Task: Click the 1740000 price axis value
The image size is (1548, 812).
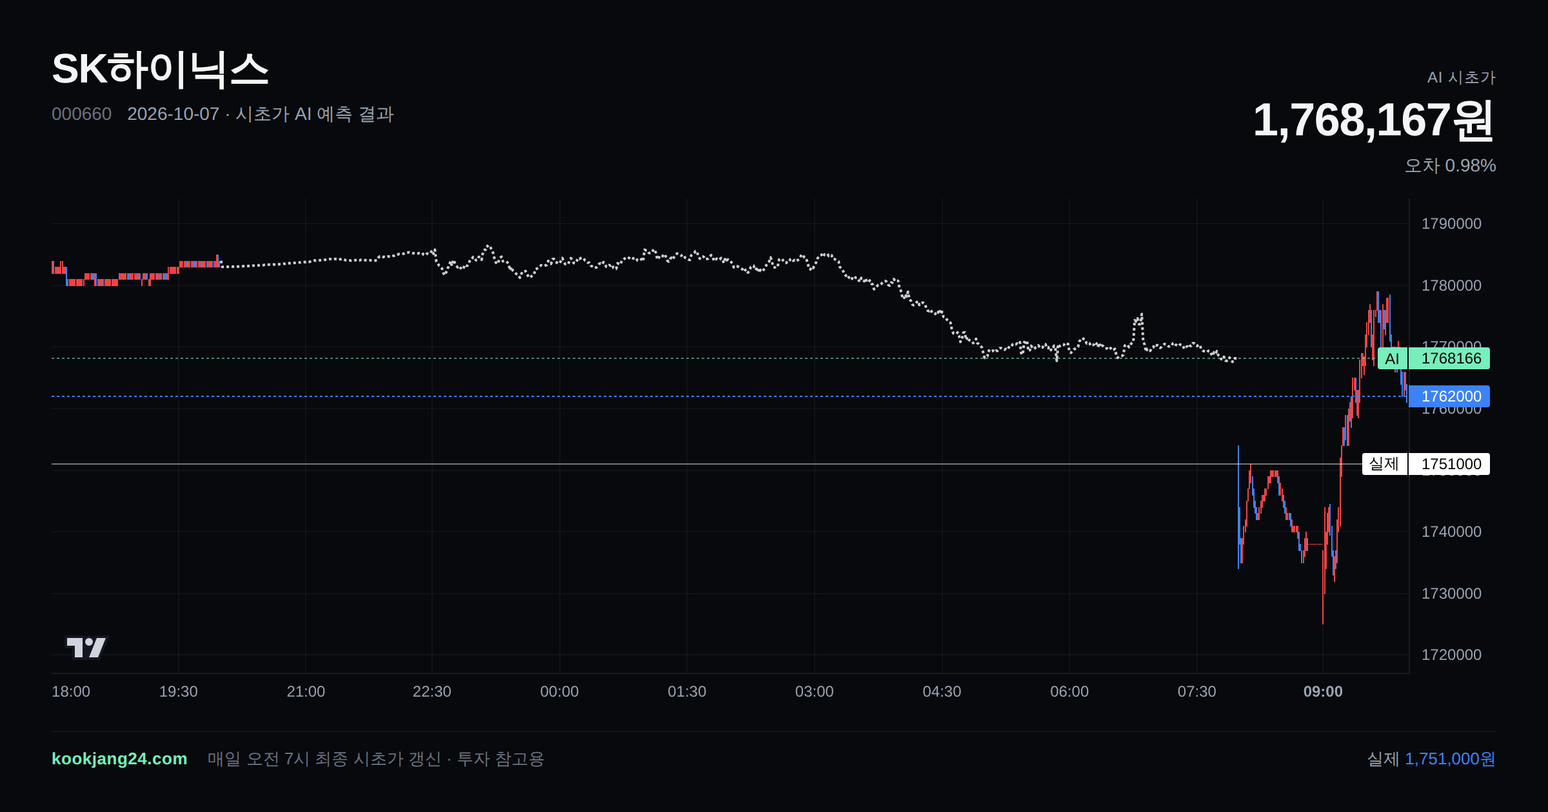Action: [1451, 532]
